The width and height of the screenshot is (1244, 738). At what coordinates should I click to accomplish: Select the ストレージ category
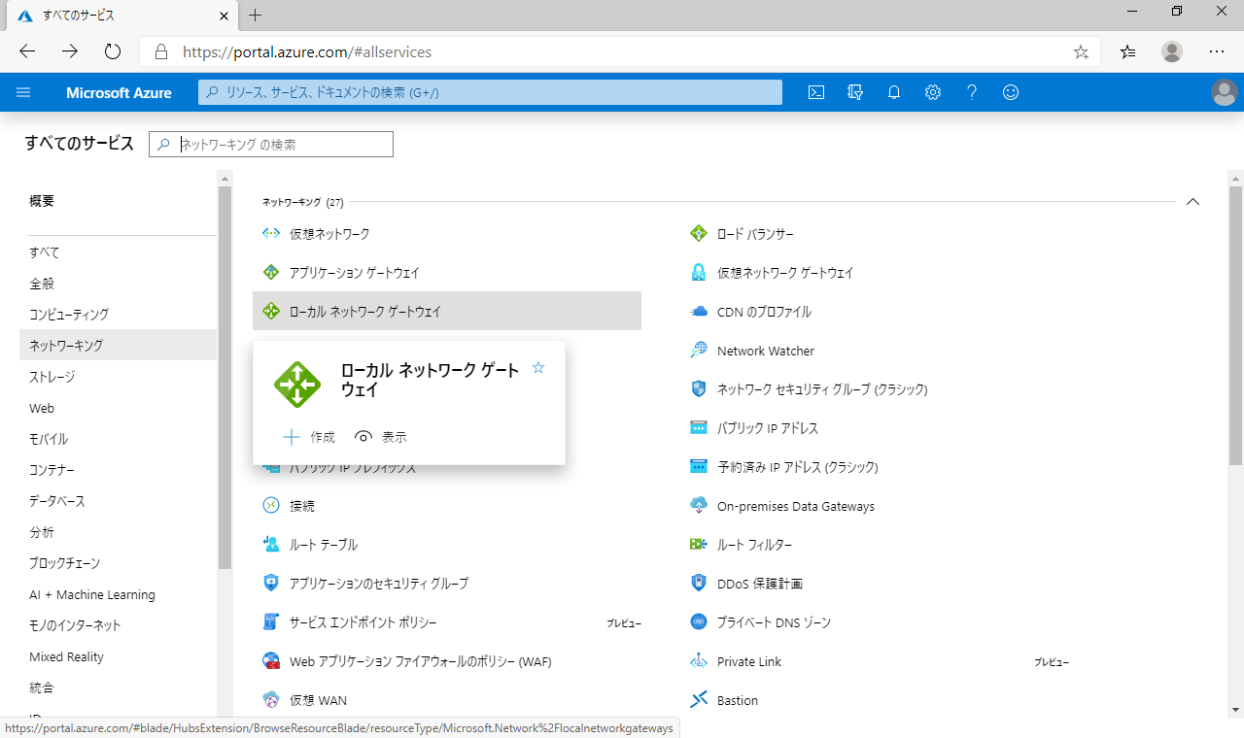tap(52, 377)
